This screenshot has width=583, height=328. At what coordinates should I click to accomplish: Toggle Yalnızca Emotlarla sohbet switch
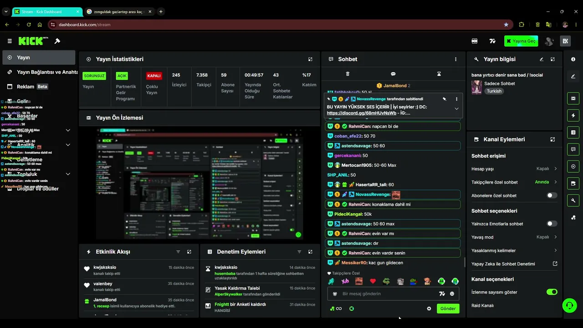coord(552,224)
